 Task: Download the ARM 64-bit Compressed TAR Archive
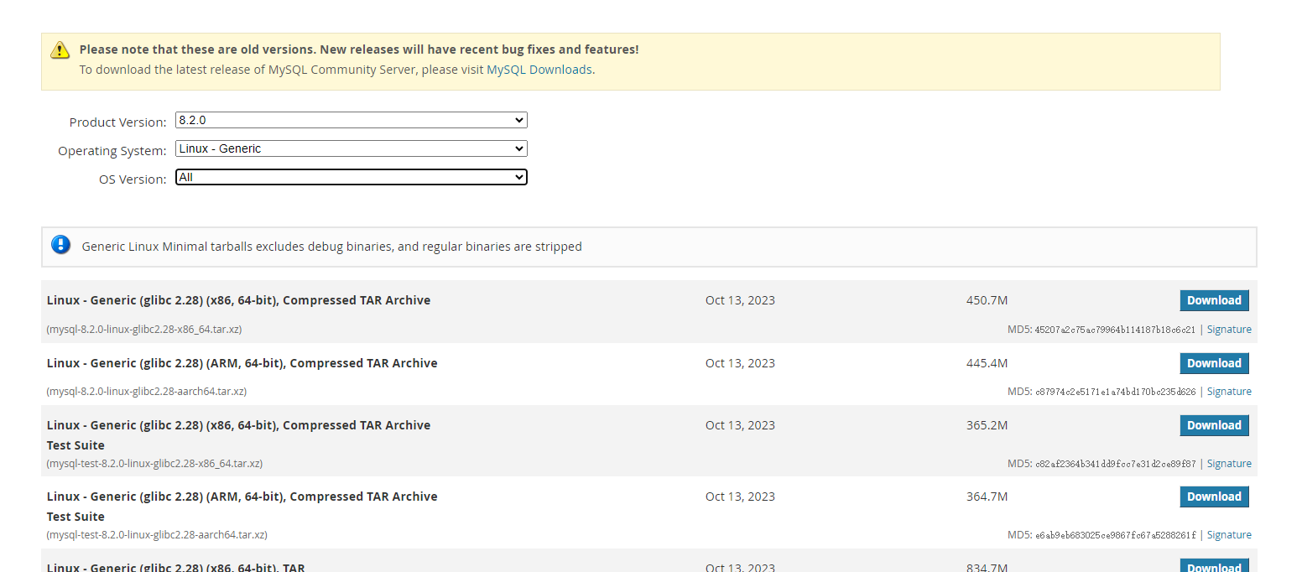(1214, 363)
